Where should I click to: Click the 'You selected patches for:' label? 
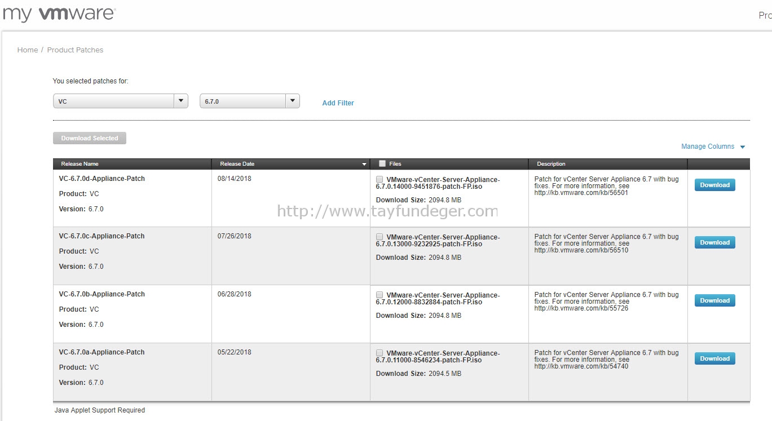point(90,81)
